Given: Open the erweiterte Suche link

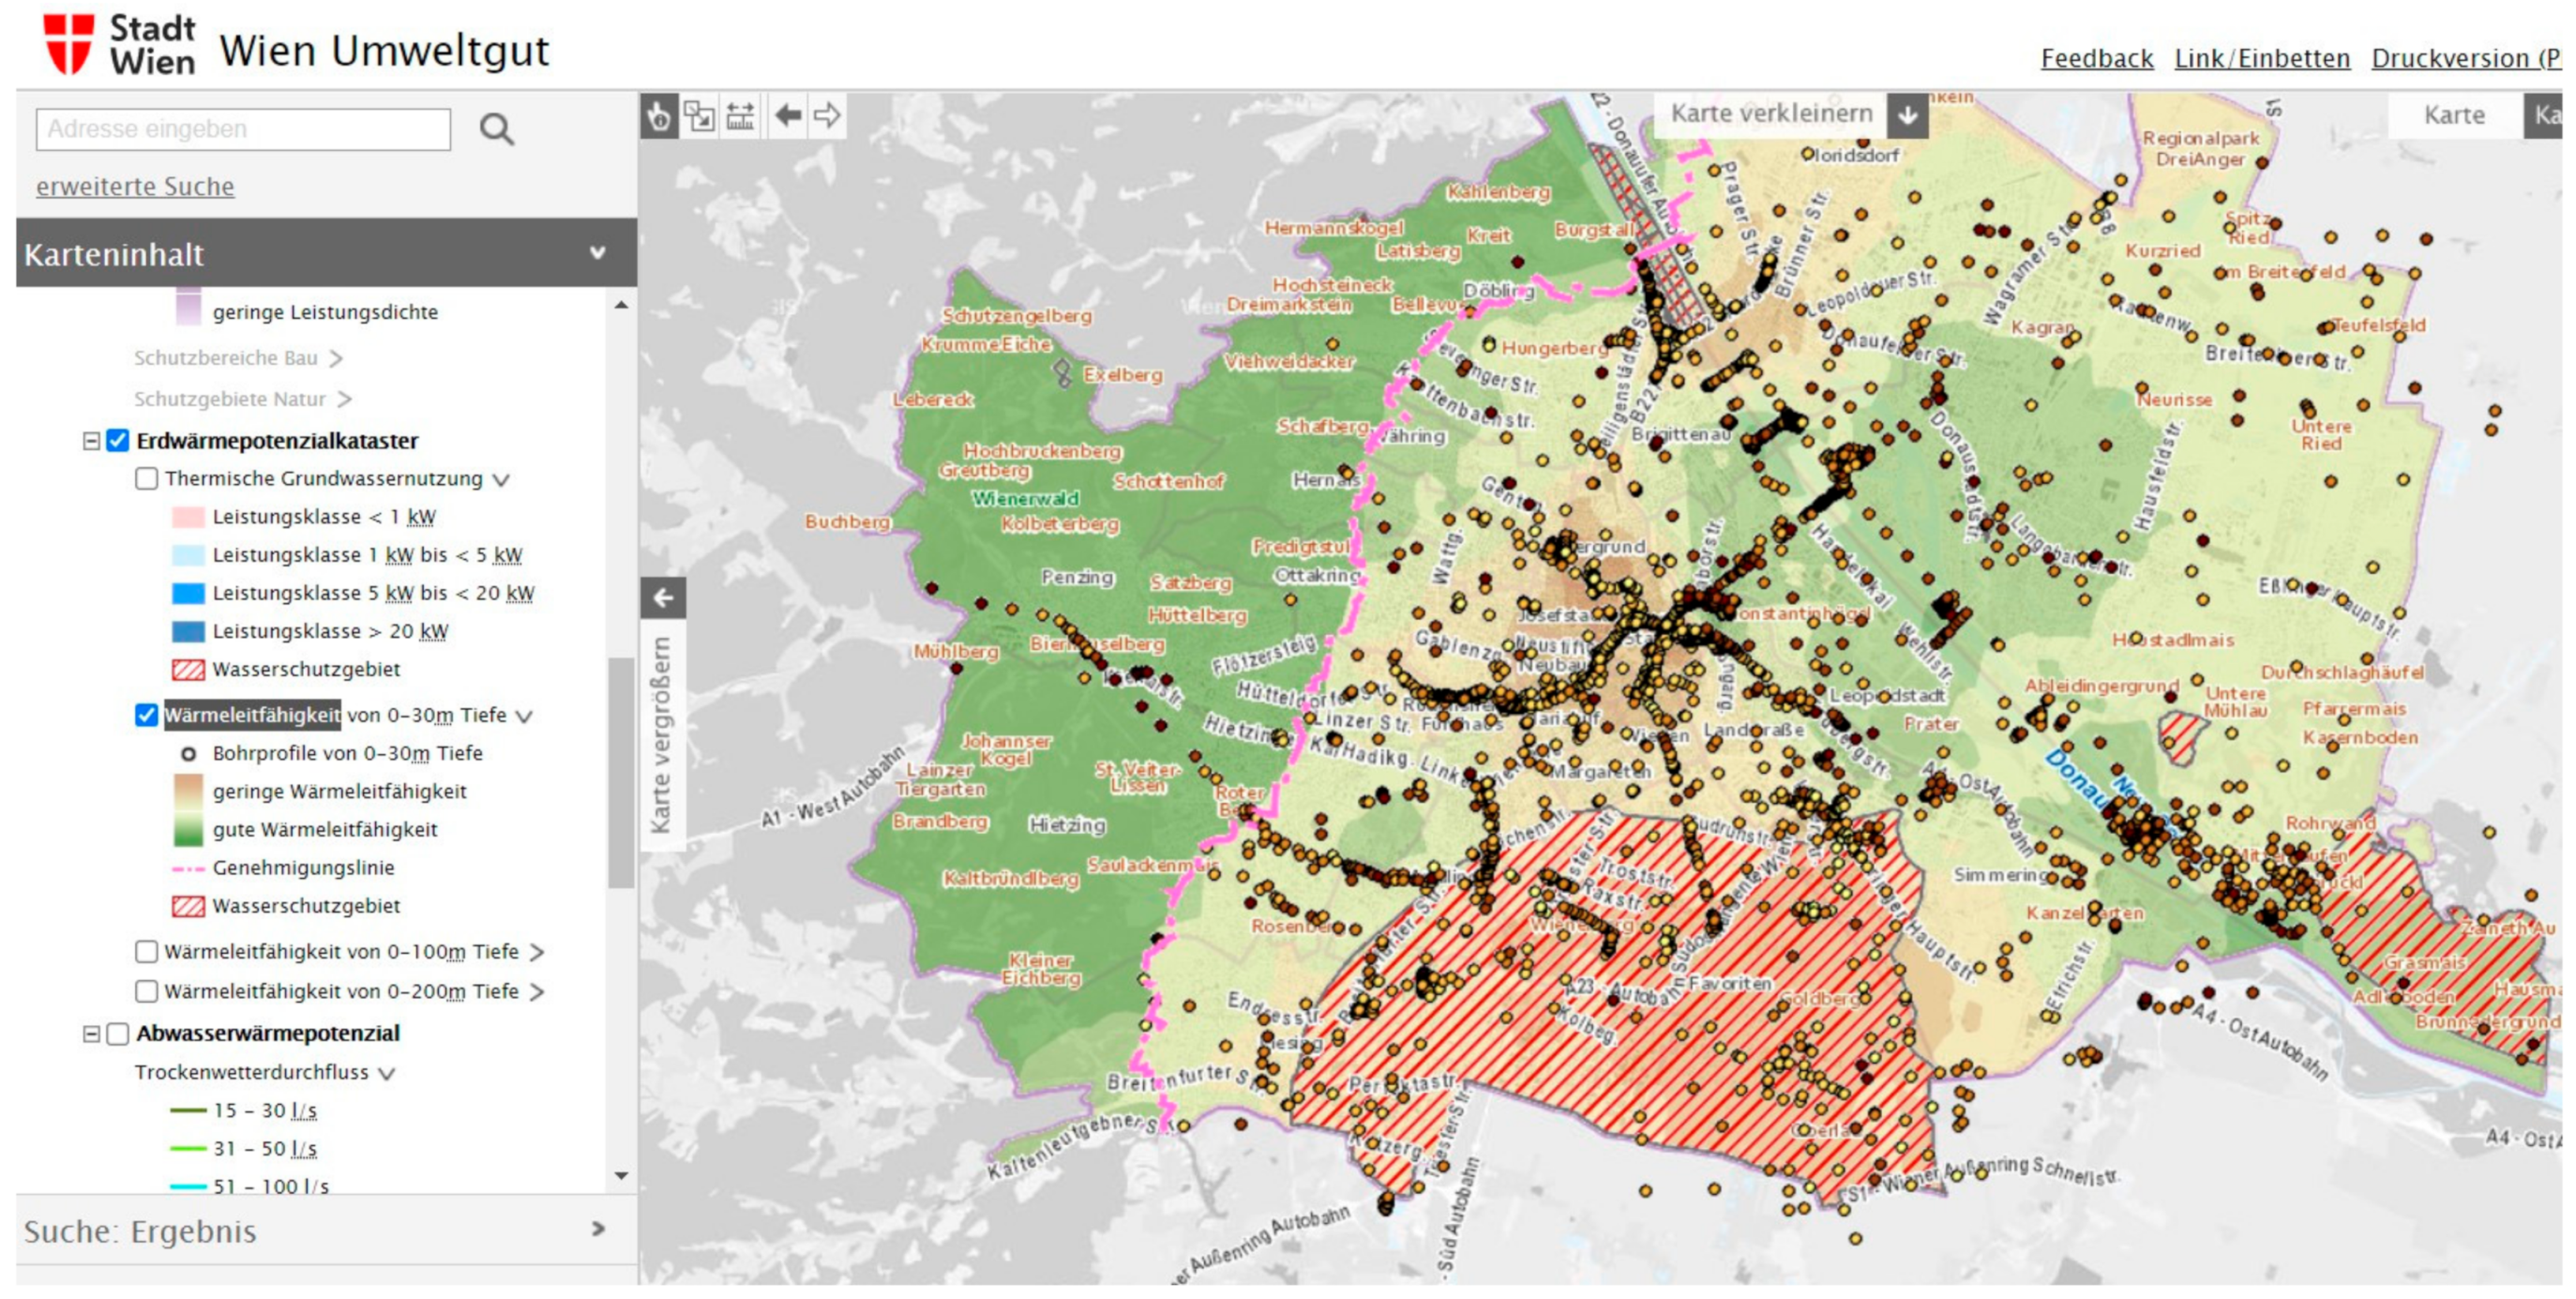Looking at the screenshot, I should tap(135, 187).
